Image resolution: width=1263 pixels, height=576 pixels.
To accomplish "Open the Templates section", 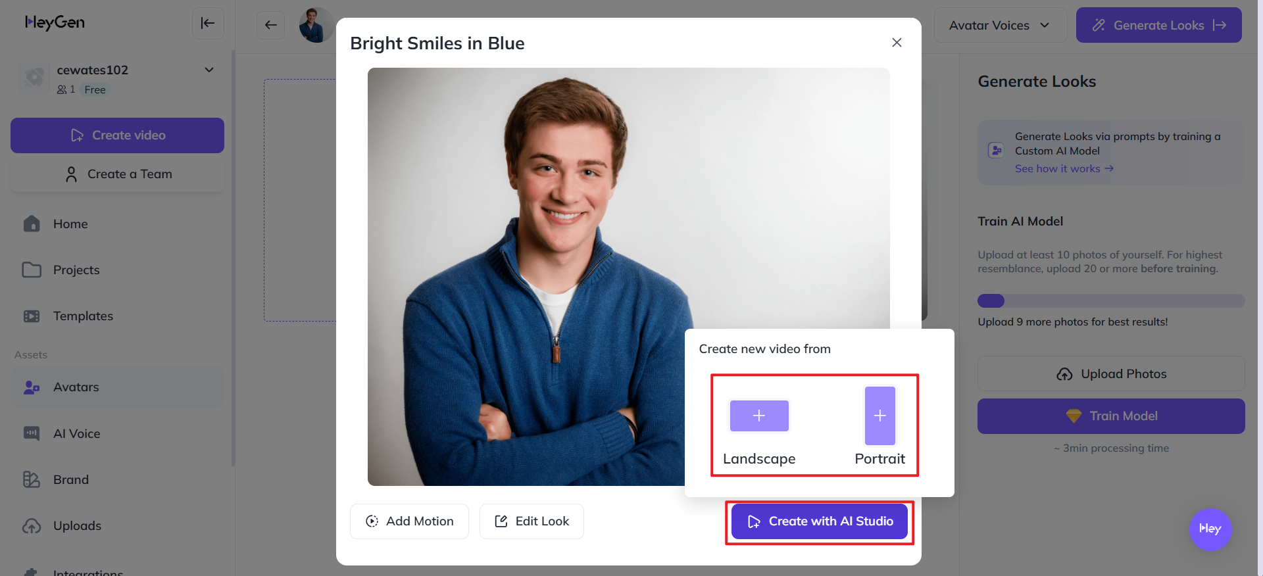I will 83,316.
